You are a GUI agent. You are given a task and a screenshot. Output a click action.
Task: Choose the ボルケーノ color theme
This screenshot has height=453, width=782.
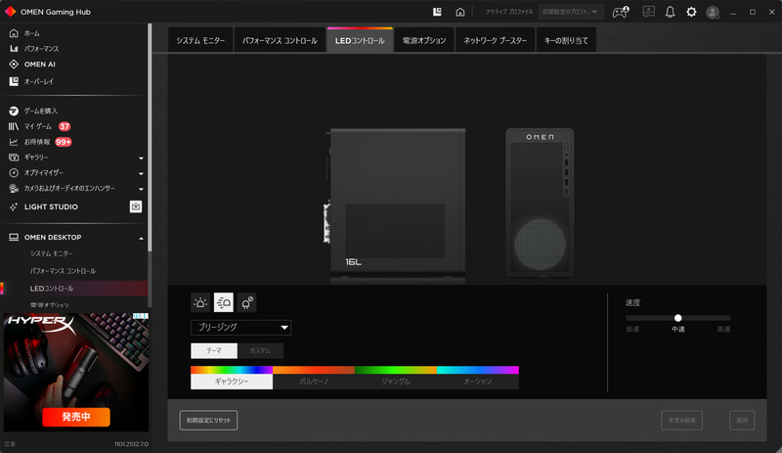click(314, 378)
